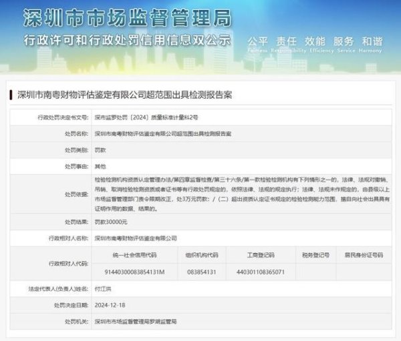Select business registration code 440301108365071
The width and height of the screenshot is (401, 341).
[261, 272]
